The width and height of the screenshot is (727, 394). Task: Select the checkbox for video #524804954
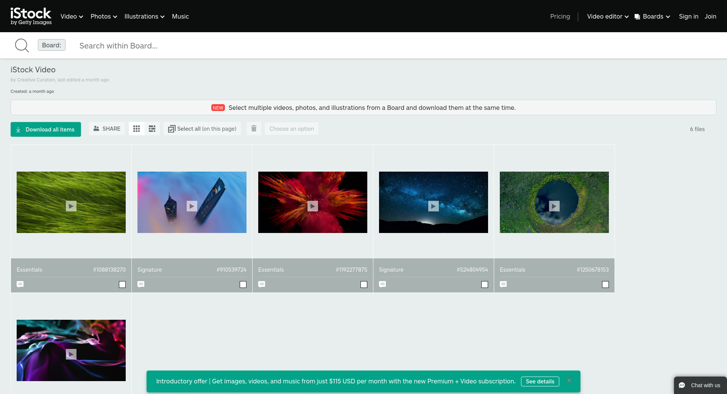click(x=485, y=285)
